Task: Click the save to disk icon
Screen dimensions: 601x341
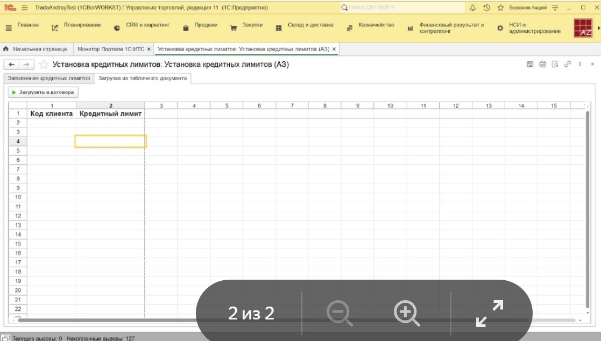Action: click(x=530, y=64)
